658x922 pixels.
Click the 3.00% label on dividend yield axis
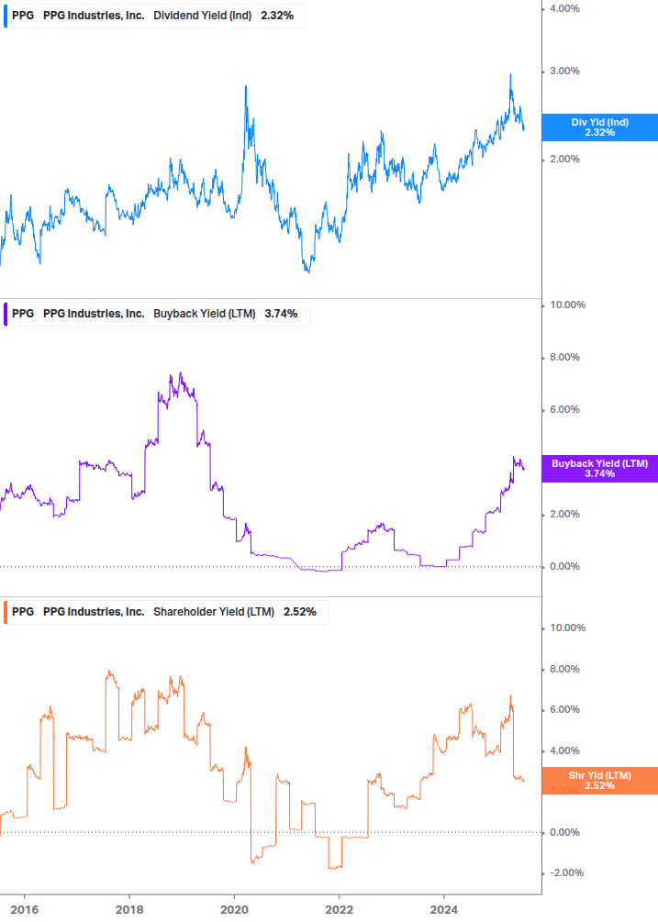pyautogui.click(x=564, y=72)
